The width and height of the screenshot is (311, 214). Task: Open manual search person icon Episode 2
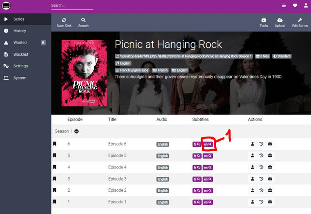[253, 190]
